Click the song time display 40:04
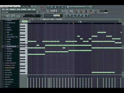The image size is (124, 93). click(11, 16)
